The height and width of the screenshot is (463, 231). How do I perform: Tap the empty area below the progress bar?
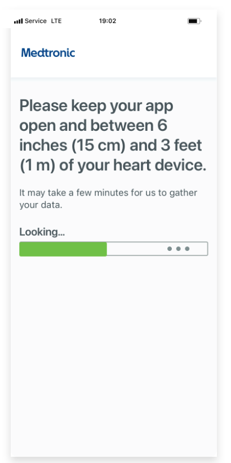click(x=114, y=354)
